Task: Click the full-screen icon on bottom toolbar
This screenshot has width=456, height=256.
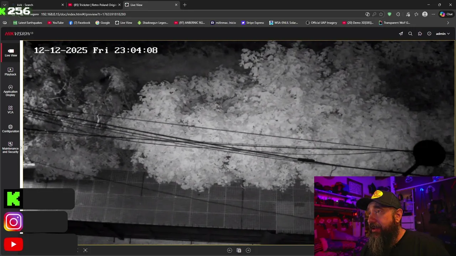Action: pyautogui.click(x=85, y=250)
